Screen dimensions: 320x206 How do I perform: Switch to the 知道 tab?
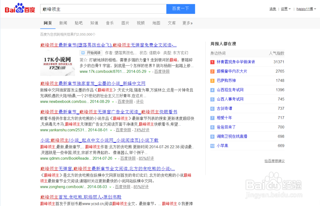[x=94, y=23]
